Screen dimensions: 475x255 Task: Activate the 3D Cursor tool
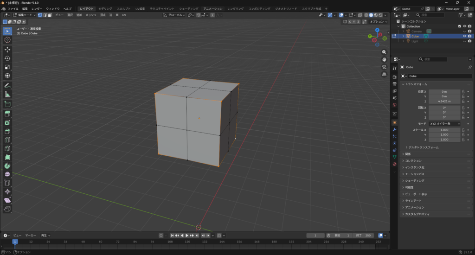pyautogui.click(x=7, y=40)
